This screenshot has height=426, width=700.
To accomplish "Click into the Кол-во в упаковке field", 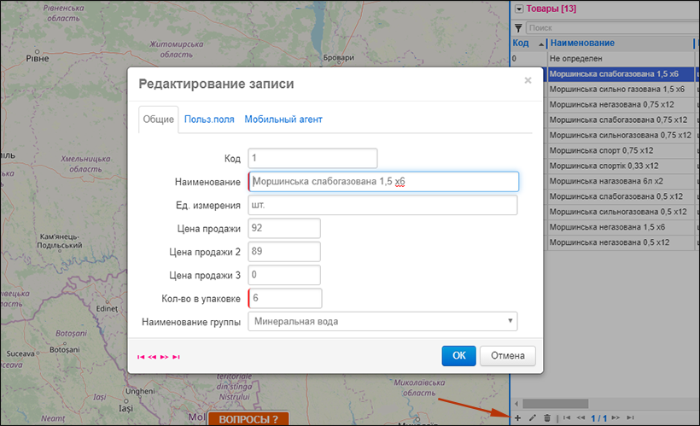I will pyautogui.click(x=285, y=298).
